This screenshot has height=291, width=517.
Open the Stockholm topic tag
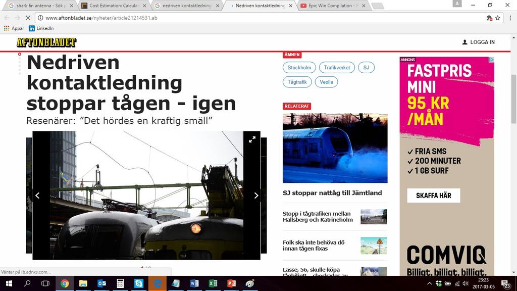pos(299,68)
